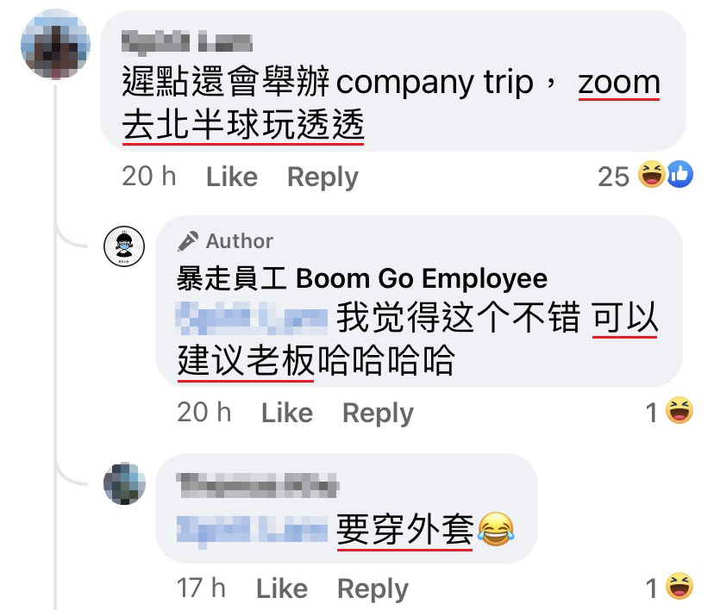Open the blurred avatar of the last commenter
Screen dimensions: 714x610
[124, 483]
